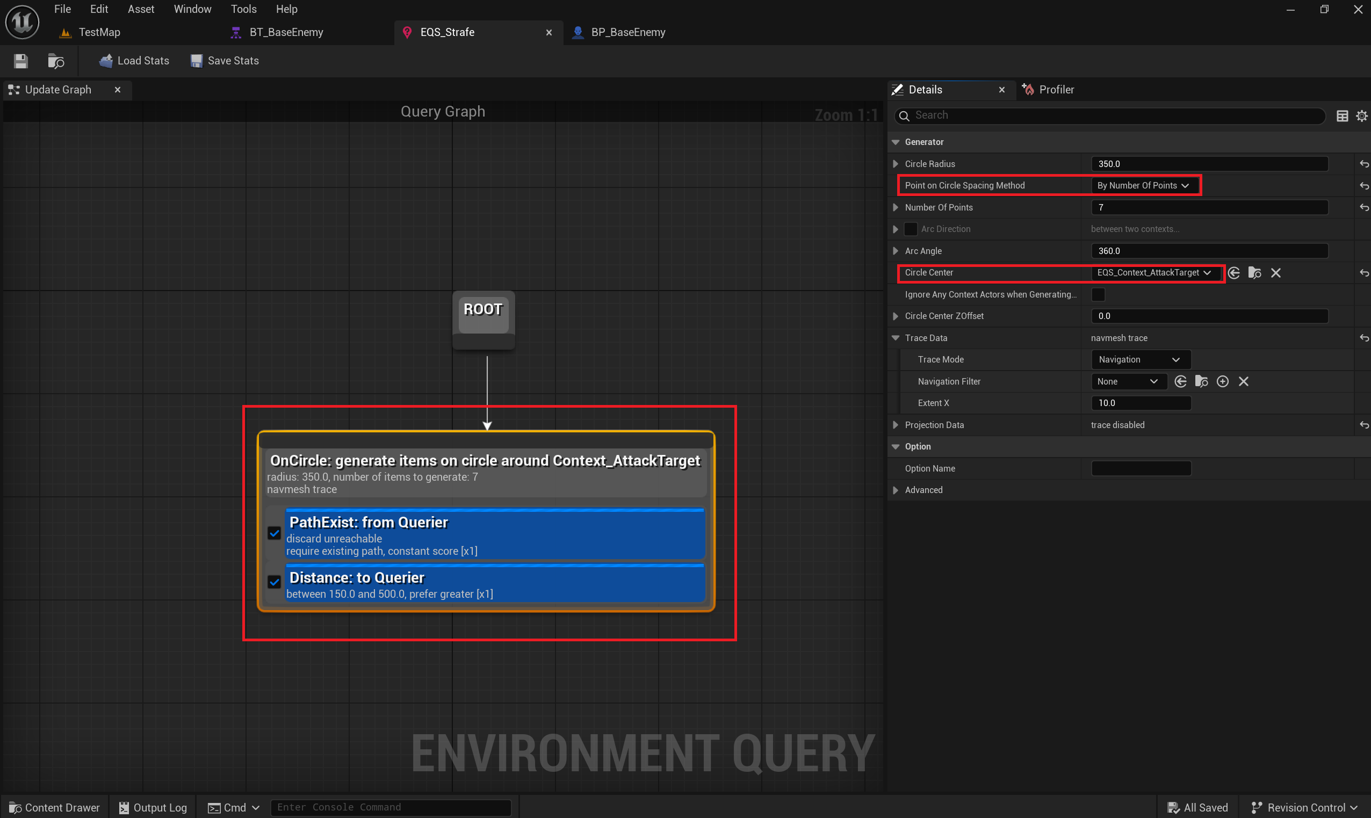Use selected asset for Circle Center
Viewport: 1371px width, 818px height.
(1233, 273)
